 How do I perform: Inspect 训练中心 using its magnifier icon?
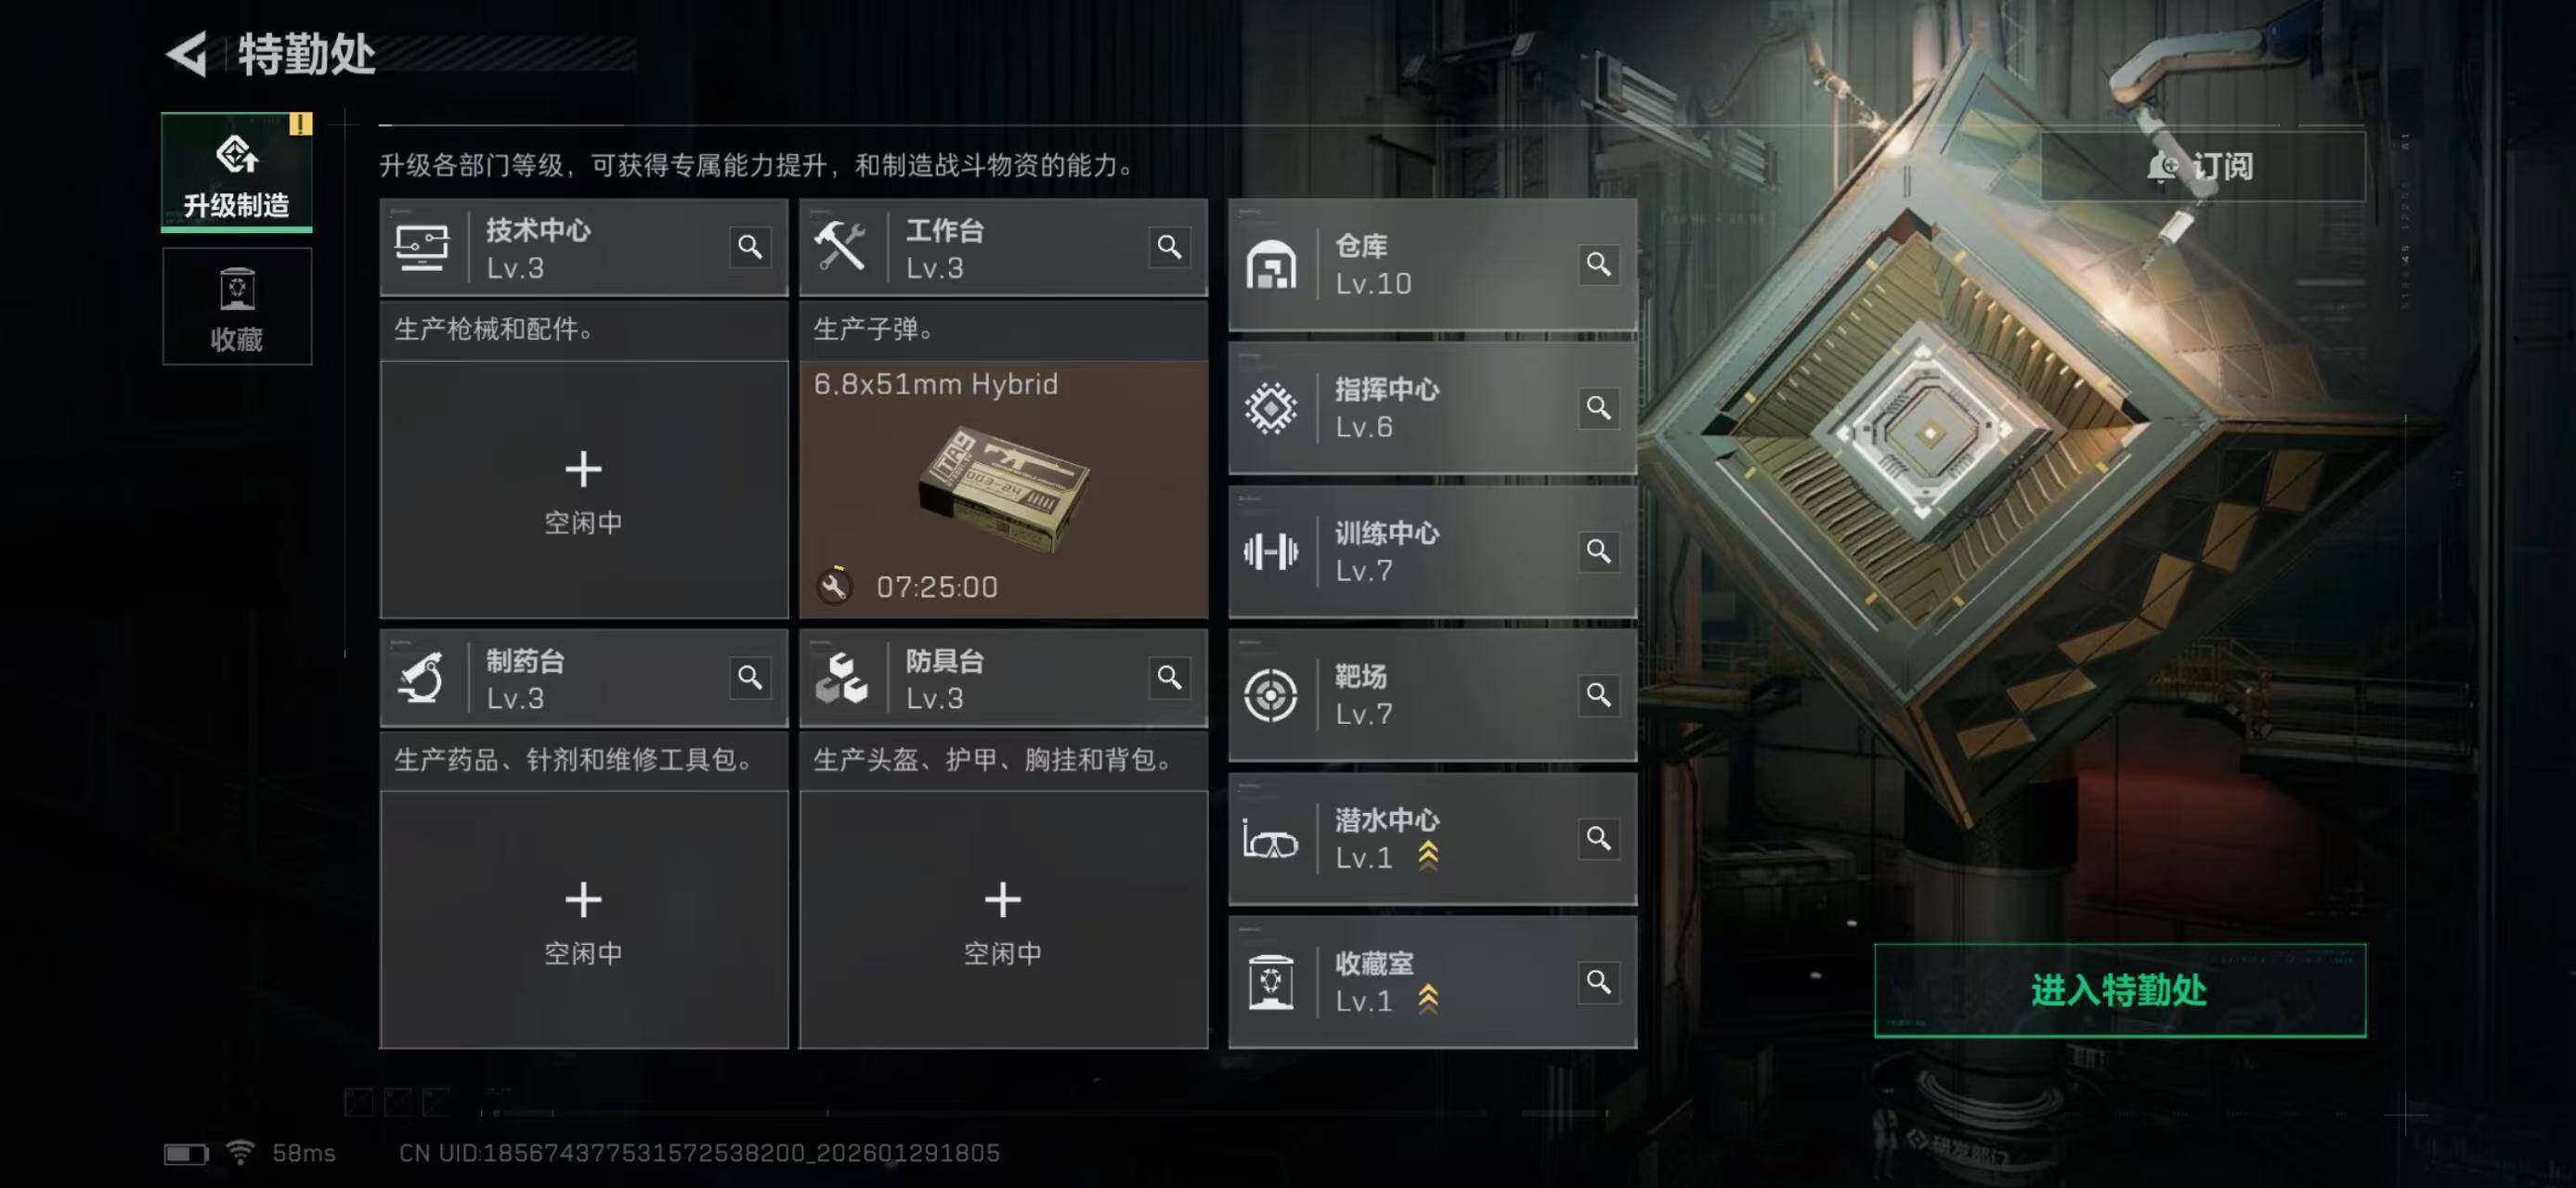(1598, 551)
